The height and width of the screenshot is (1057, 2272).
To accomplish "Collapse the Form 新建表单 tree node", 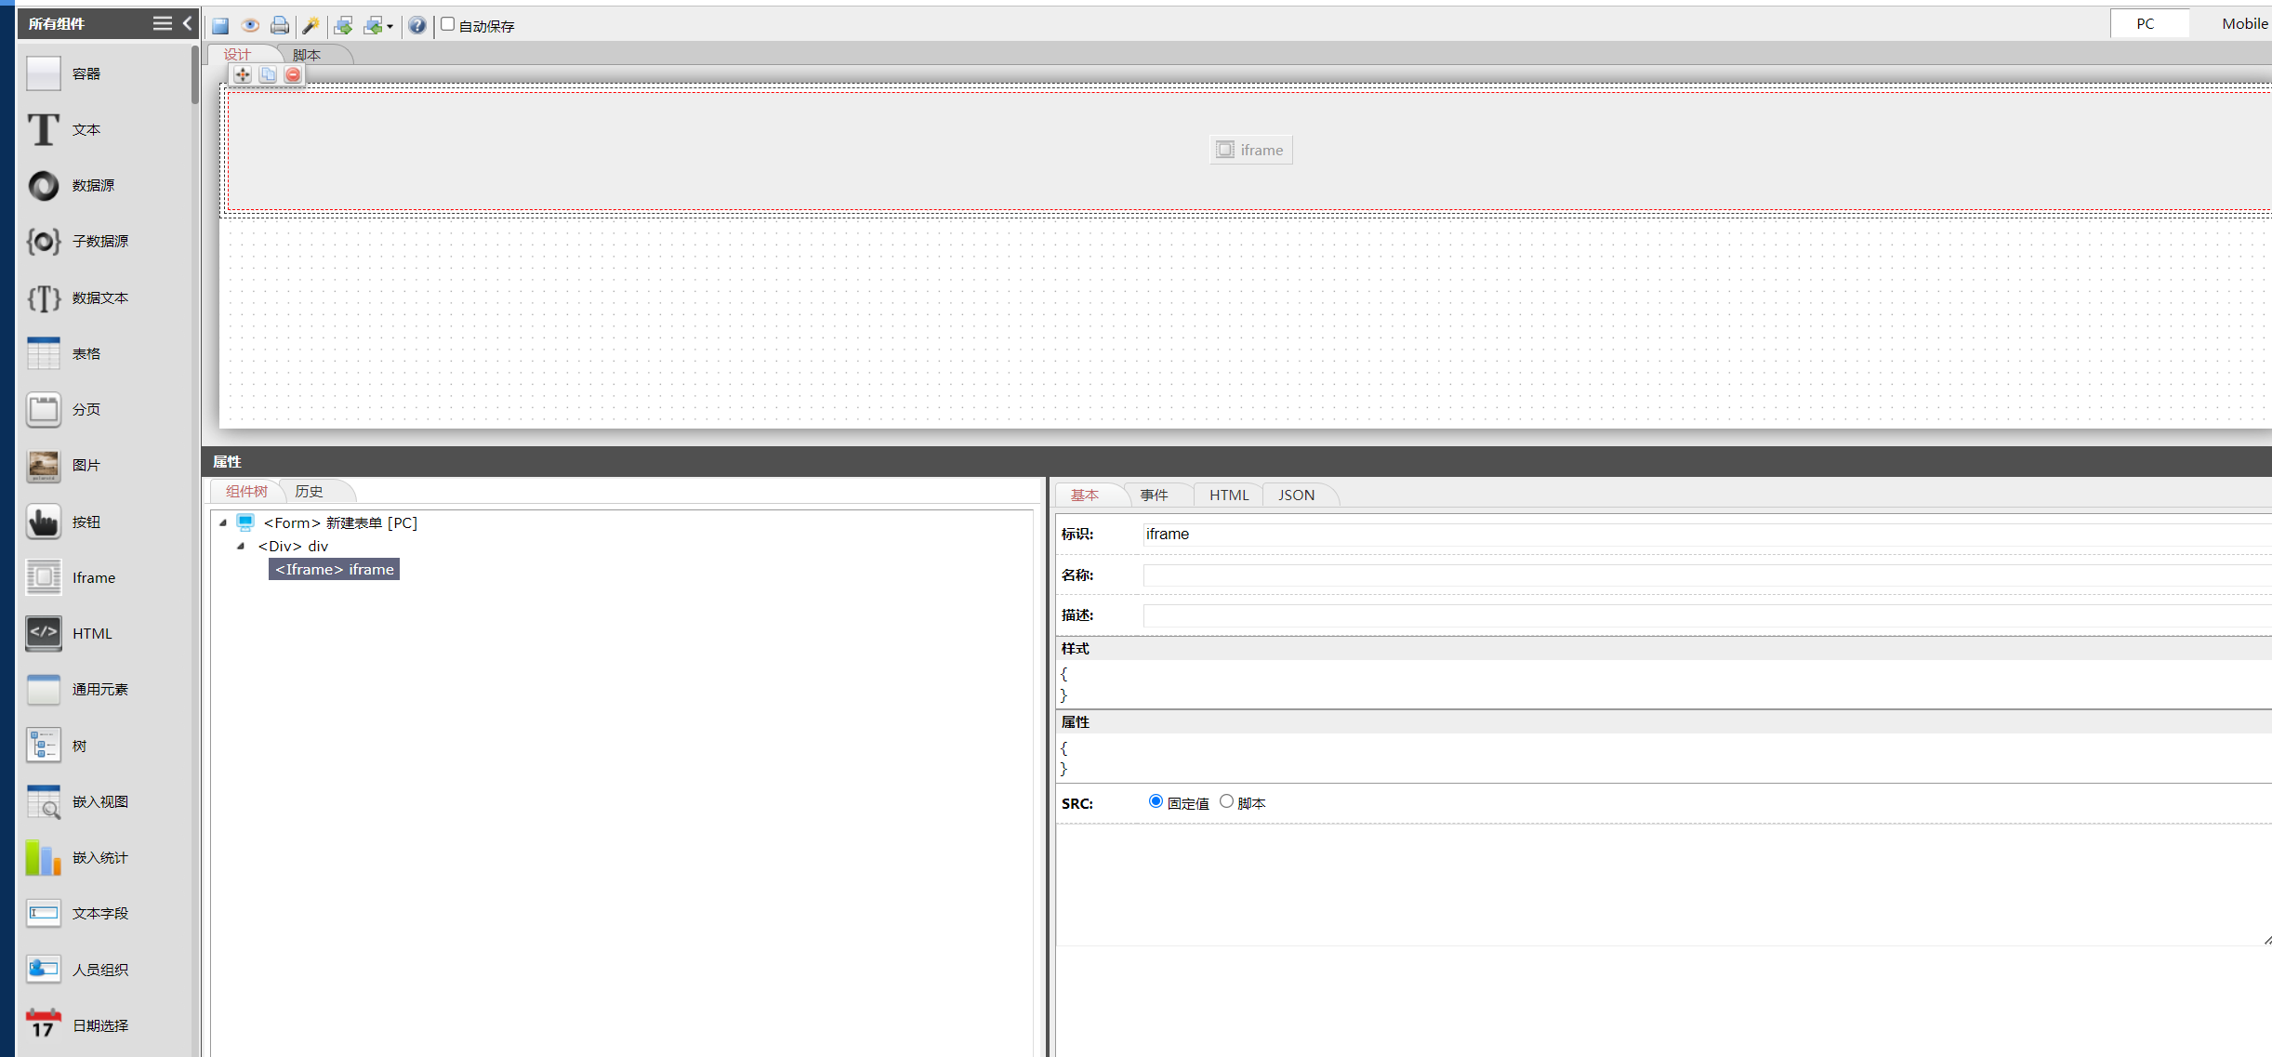I will click(223, 522).
